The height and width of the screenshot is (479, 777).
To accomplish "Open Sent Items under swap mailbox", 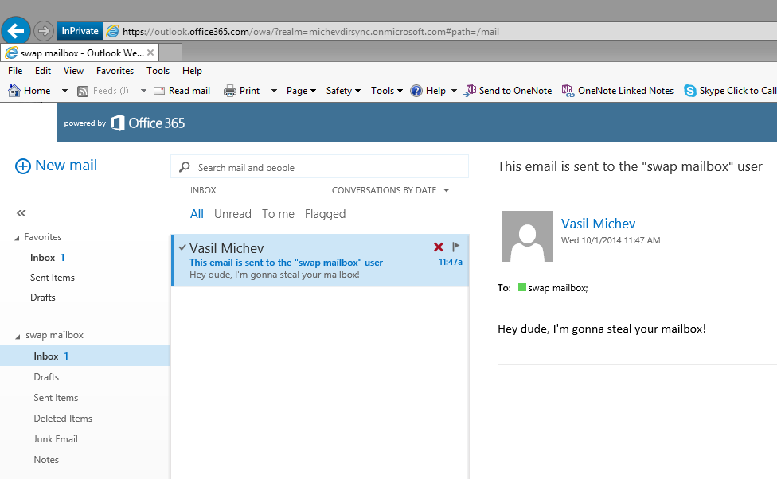I will pos(56,398).
